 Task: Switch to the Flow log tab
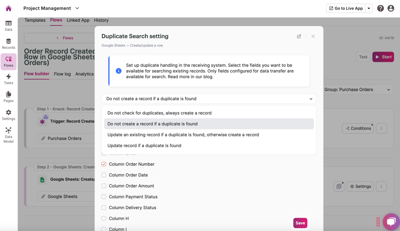tap(62, 74)
